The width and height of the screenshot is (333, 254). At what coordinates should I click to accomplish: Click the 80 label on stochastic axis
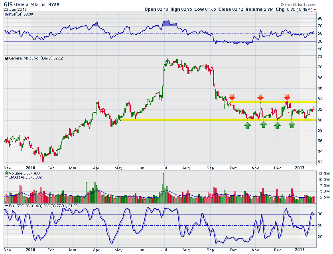click(x=320, y=214)
